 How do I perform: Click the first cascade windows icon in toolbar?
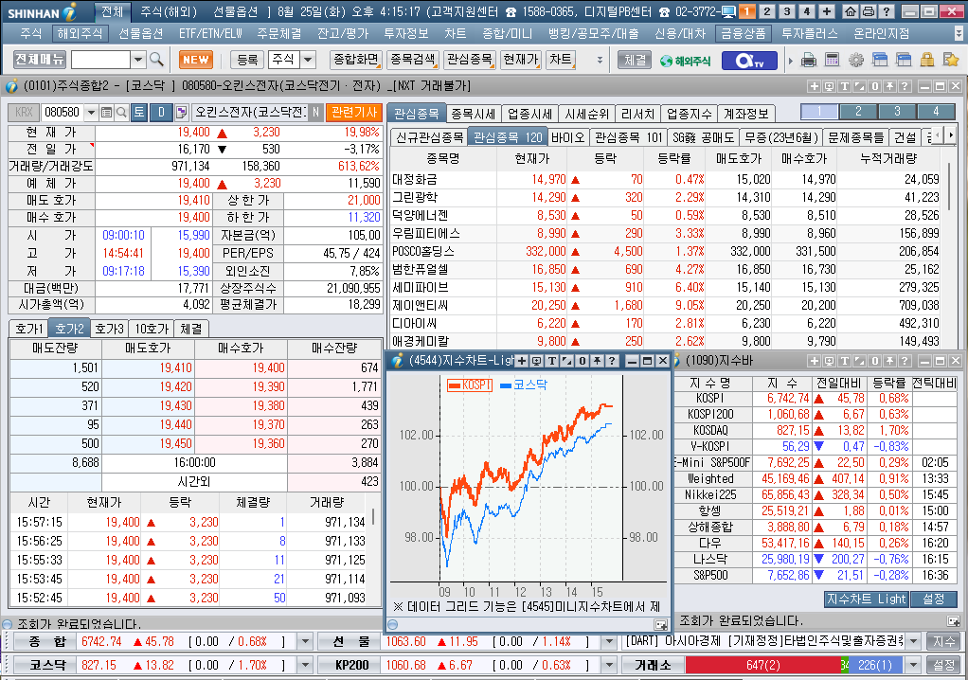click(x=880, y=60)
